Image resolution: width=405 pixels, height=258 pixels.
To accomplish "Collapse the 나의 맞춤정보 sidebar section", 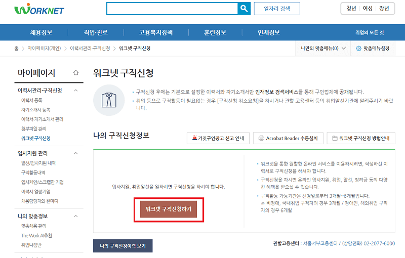I will click(75, 216).
